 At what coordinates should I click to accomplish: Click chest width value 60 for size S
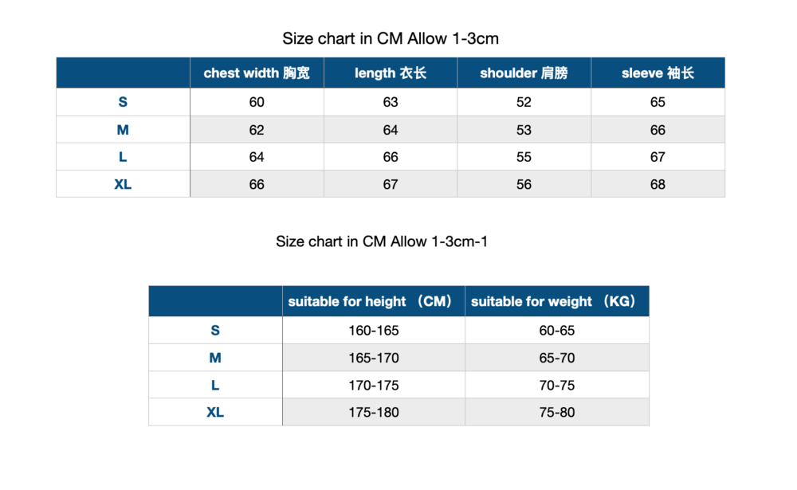pos(257,102)
